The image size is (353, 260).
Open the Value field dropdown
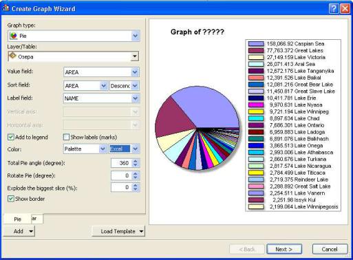(135, 72)
